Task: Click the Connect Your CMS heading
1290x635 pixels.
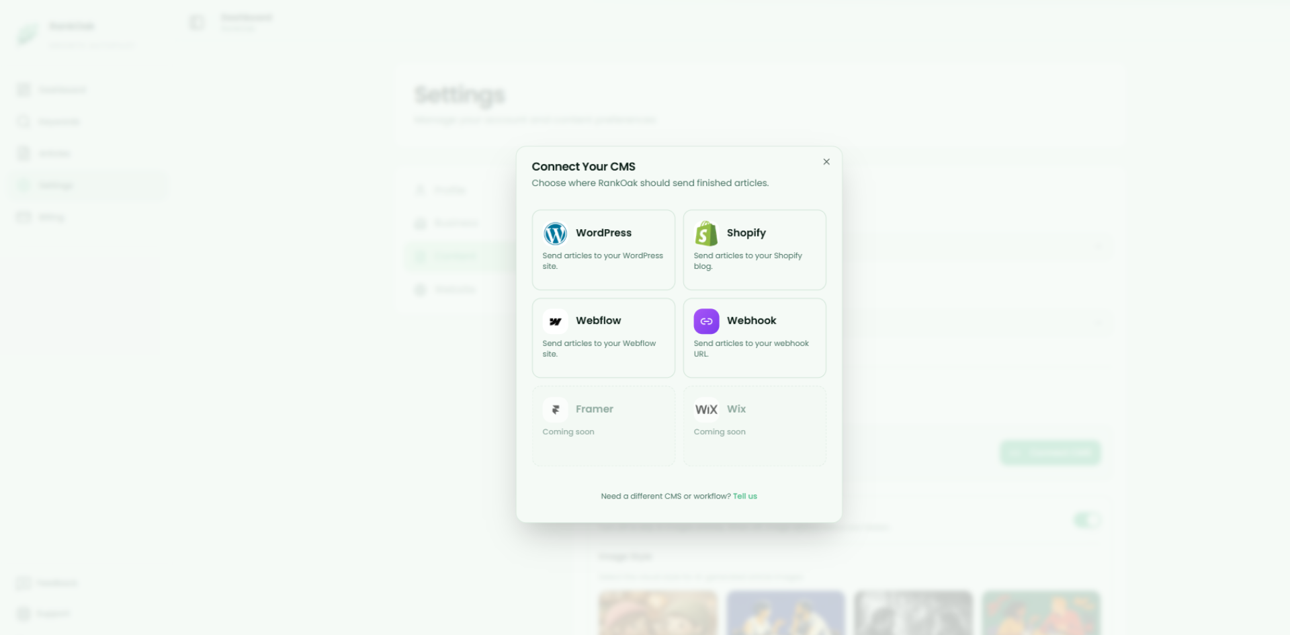Action: pyautogui.click(x=583, y=166)
